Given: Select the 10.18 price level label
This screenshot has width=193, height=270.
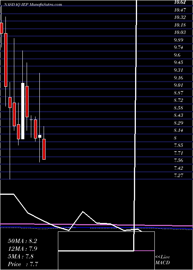Looking at the screenshot, I should tap(180, 25).
